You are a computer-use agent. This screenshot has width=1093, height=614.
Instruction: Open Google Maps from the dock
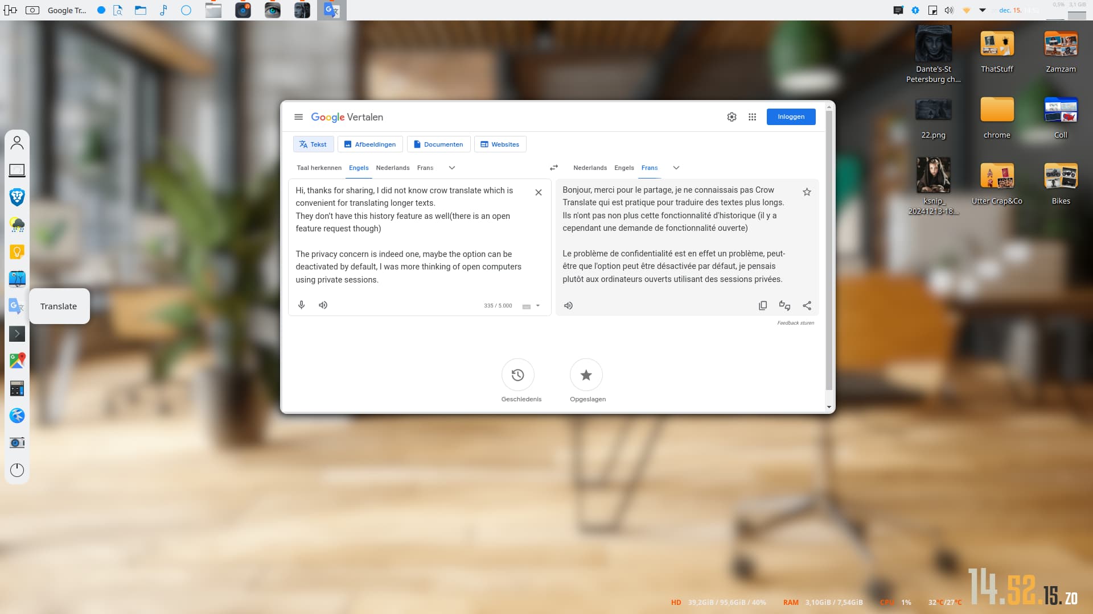pos(17,361)
